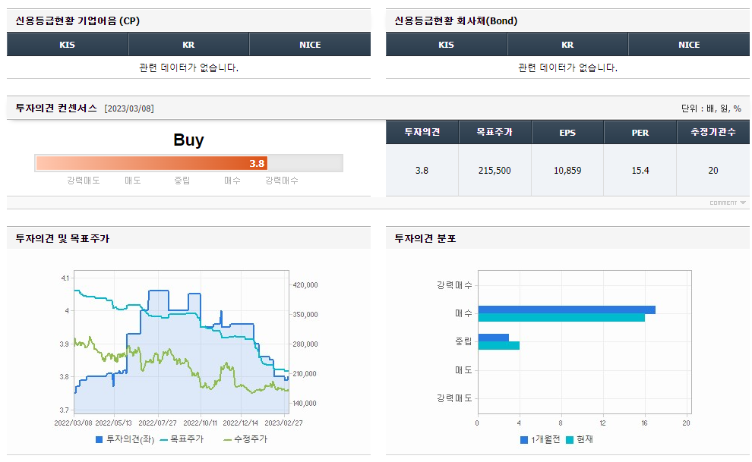Click the NICE column header under 기업어음 (CP)
This screenshot has width=752, height=462.
click(x=311, y=45)
